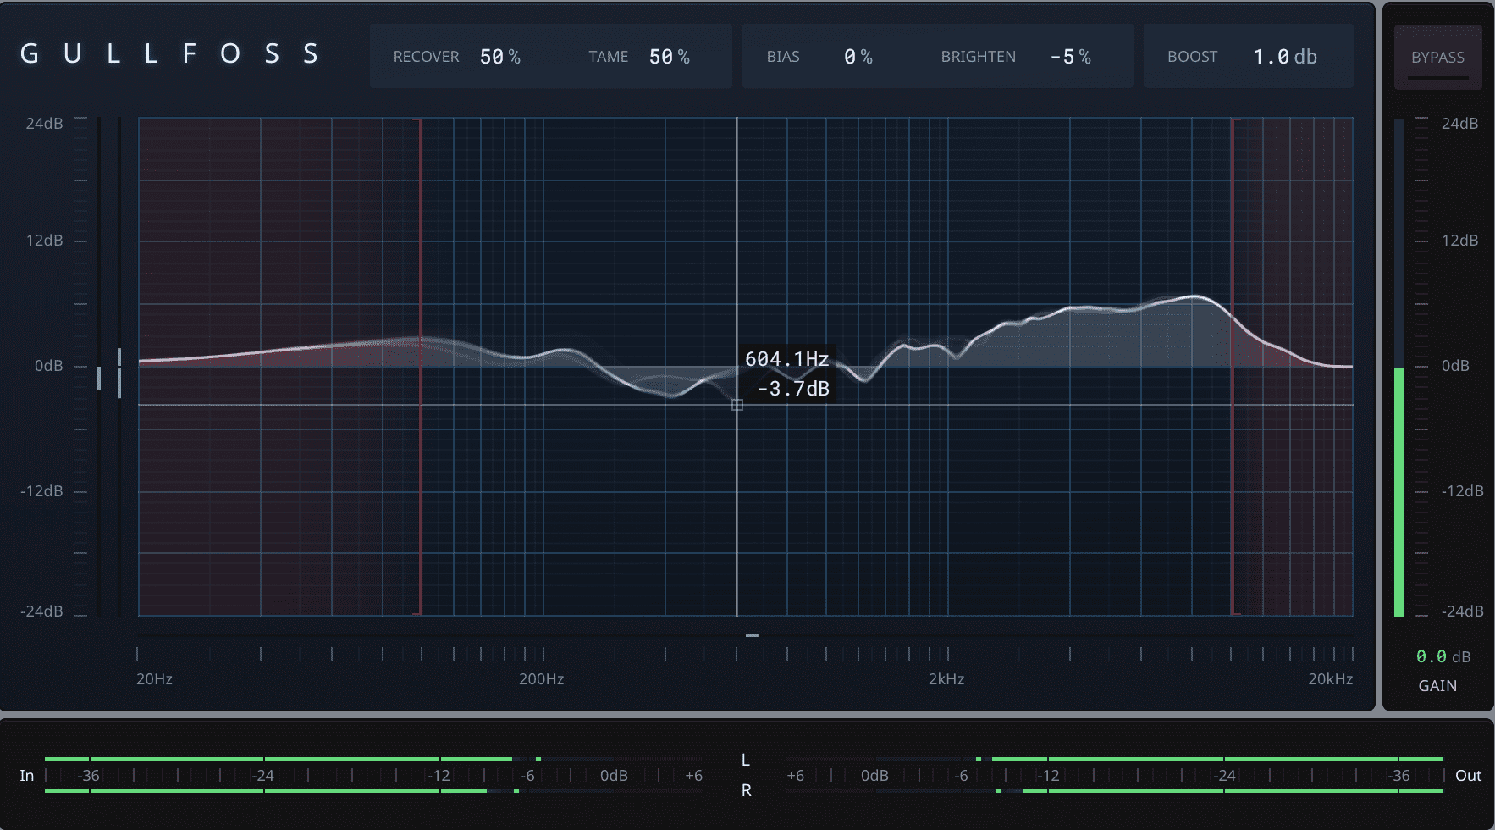This screenshot has height=830, width=1495.
Task: Click the BIAS 0% value
Action: (858, 57)
